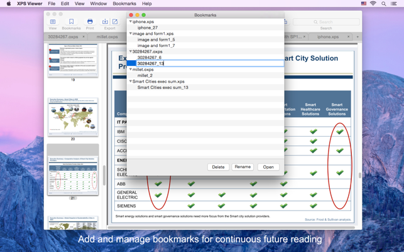Close the 30284267.oxps tab
The image size is (404, 252).
pyautogui.click(x=84, y=37)
